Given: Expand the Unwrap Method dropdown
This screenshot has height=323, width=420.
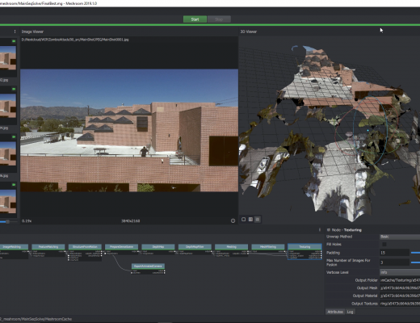Looking at the screenshot, I should click(400, 237).
